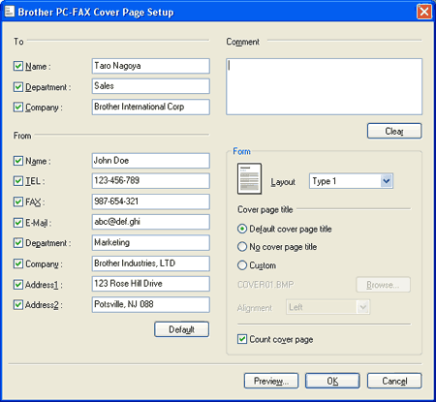Select No cover page title option
Image resolution: width=436 pixels, height=402 pixels.
coord(242,247)
